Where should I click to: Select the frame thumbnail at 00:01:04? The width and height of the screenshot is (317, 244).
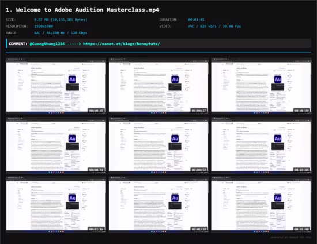coord(261,146)
